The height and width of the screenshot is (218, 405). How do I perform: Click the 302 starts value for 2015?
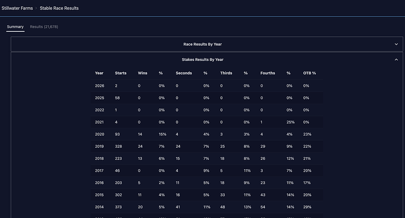pos(119,195)
